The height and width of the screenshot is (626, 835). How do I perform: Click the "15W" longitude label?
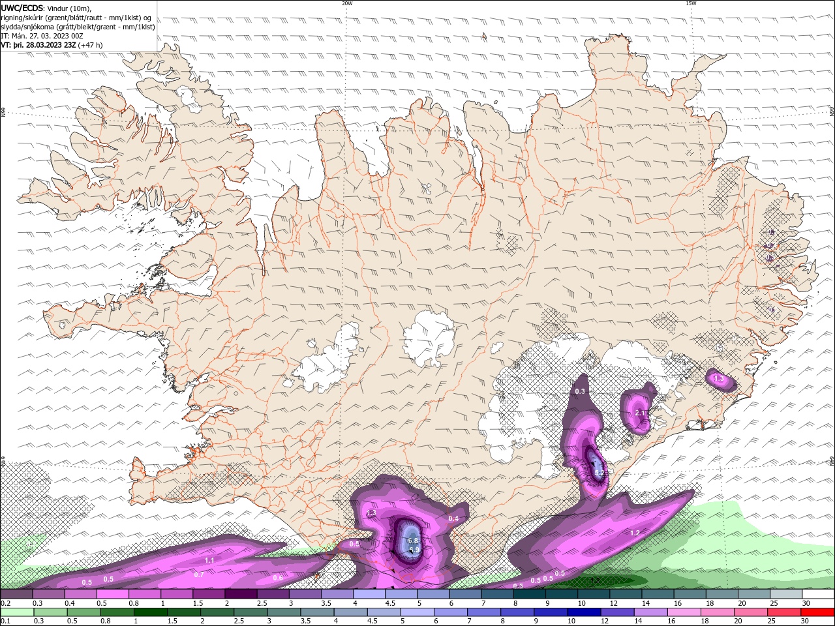[x=691, y=3]
